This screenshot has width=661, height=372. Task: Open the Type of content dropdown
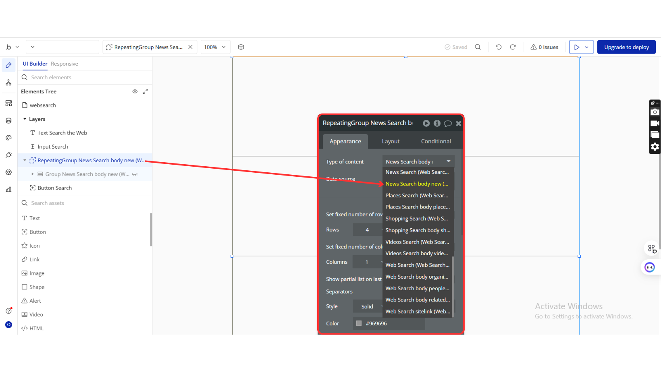[x=418, y=161]
